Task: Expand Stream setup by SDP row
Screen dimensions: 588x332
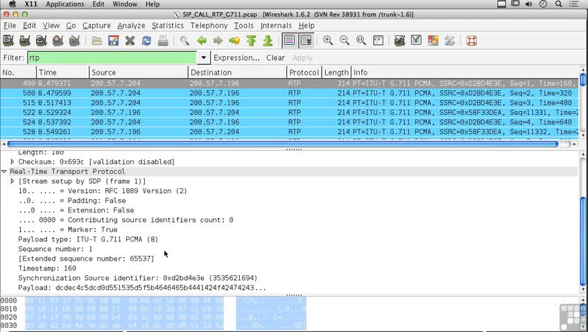Action: click(12, 181)
